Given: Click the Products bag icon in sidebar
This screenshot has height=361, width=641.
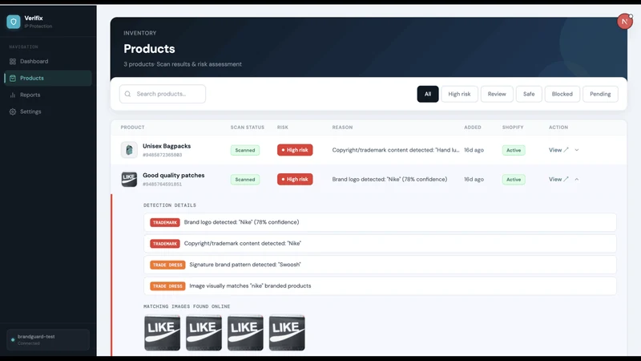Looking at the screenshot, I should [13, 78].
